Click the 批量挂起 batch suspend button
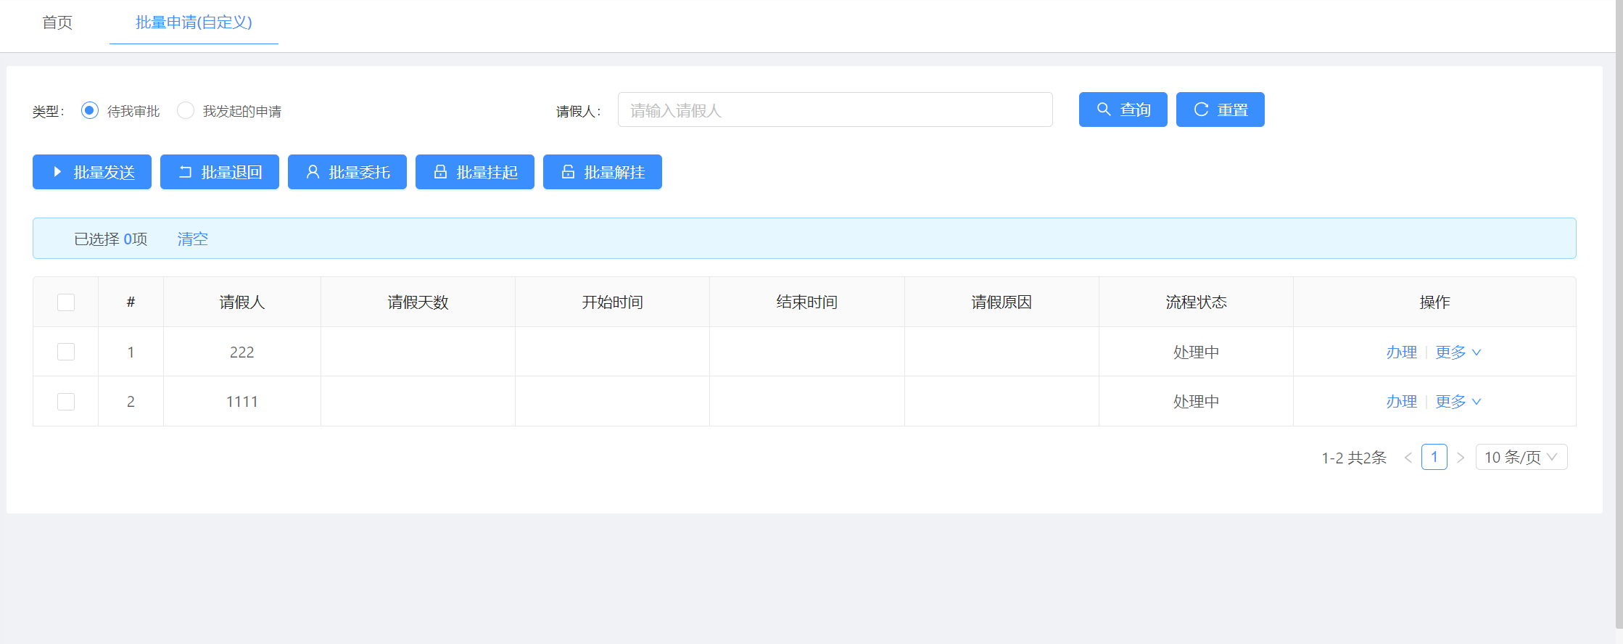This screenshot has height=644, width=1623. point(475,172)
